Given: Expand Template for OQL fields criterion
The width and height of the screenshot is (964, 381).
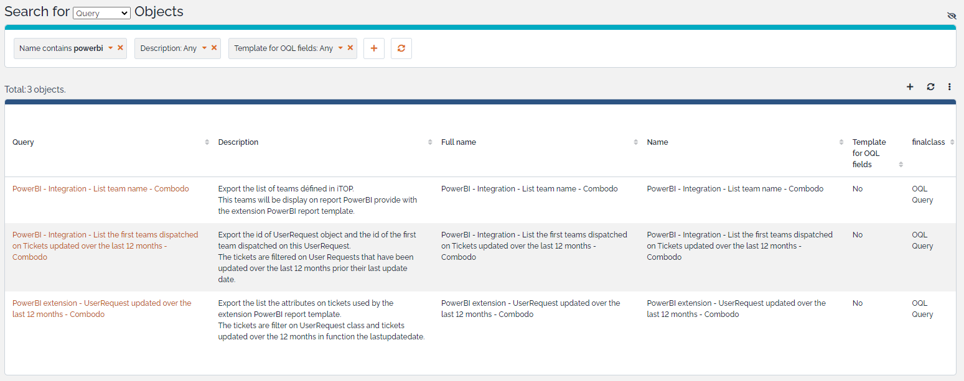Looking at the screenshot, I should [340, 48].
